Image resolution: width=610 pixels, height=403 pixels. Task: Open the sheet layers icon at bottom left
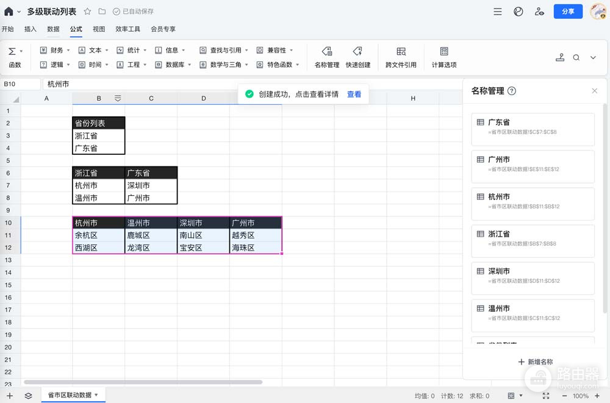(29, 396)
